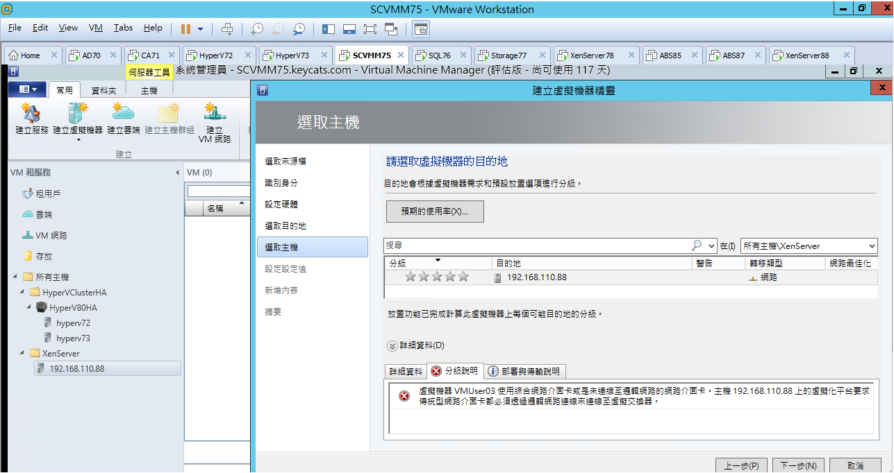
Task: Toggle the VMware thumbnail bar icon
Action: [x=349, y=28]
